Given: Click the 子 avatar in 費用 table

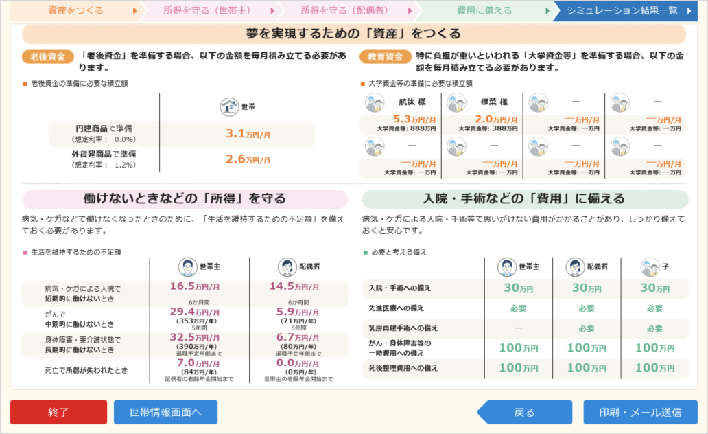Looking at the screenshot, I should [x=650, y=266].
